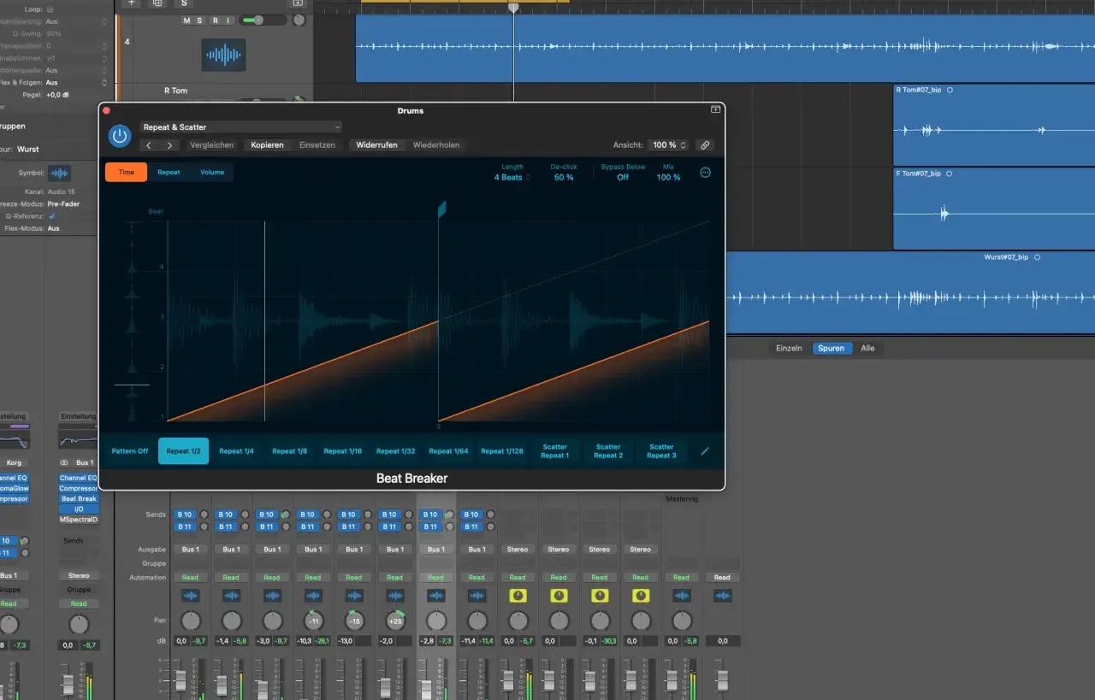
Task: Click the link icon next to Ansicht
Action: (705, 145)
